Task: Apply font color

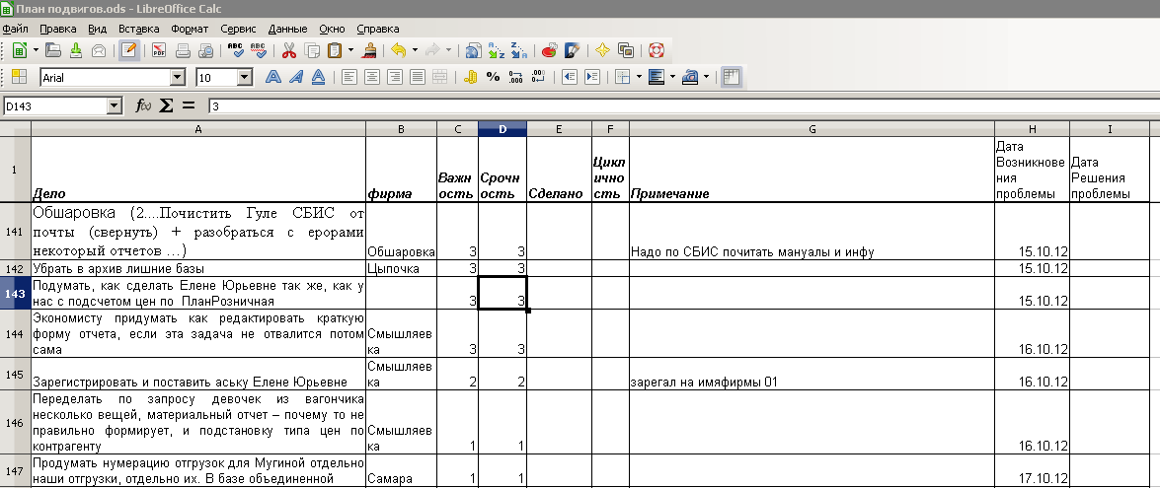Action: 689,77
